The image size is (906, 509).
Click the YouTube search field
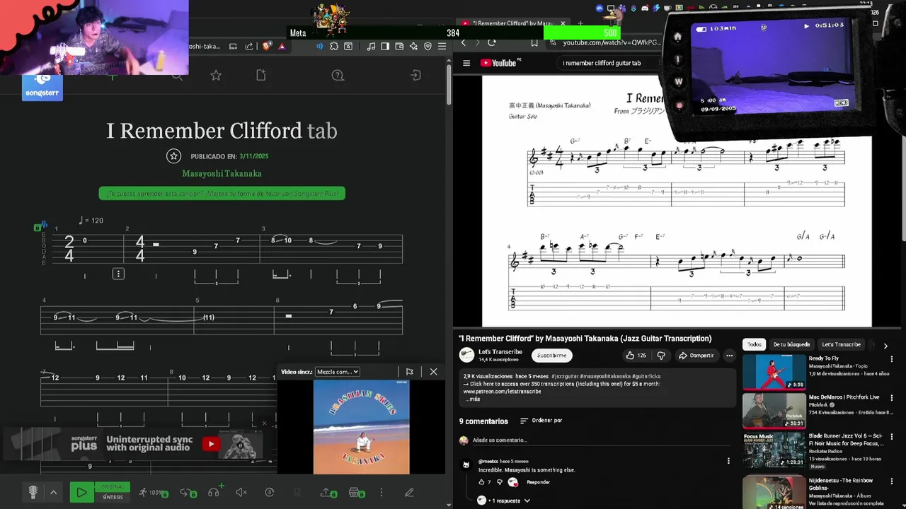pos(609,63)
